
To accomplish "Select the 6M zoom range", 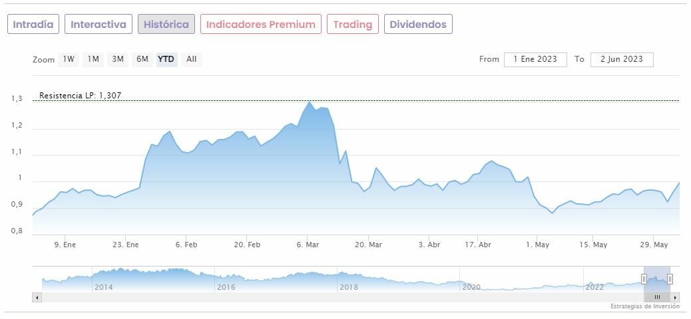I will pos(142,59).
